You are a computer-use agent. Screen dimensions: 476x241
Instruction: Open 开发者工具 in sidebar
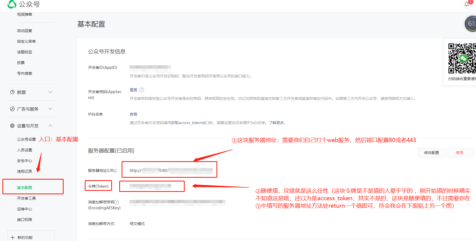click(x=26, y=198)
